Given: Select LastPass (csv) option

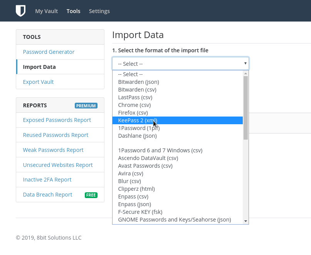Looking at the screenshot, I should [135, 97].
